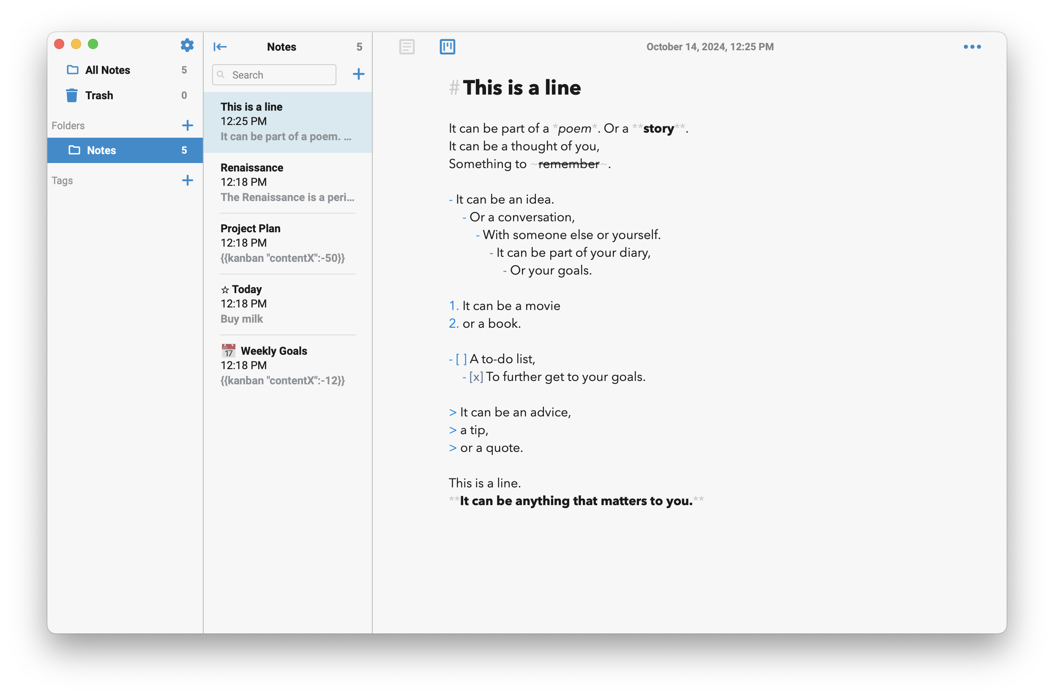Click the note title This is a line
The image size is (1054, 696).
coord(250,106)
